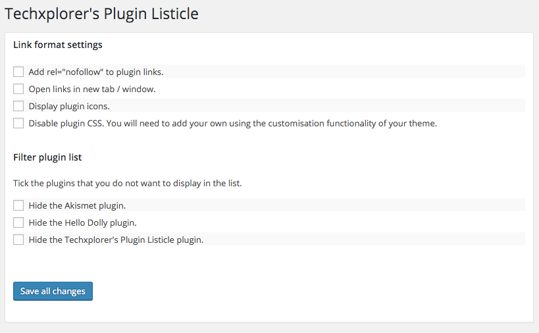
Task: Check the Hide the Hello Dolly checkbox
Action: click(18, 222)
